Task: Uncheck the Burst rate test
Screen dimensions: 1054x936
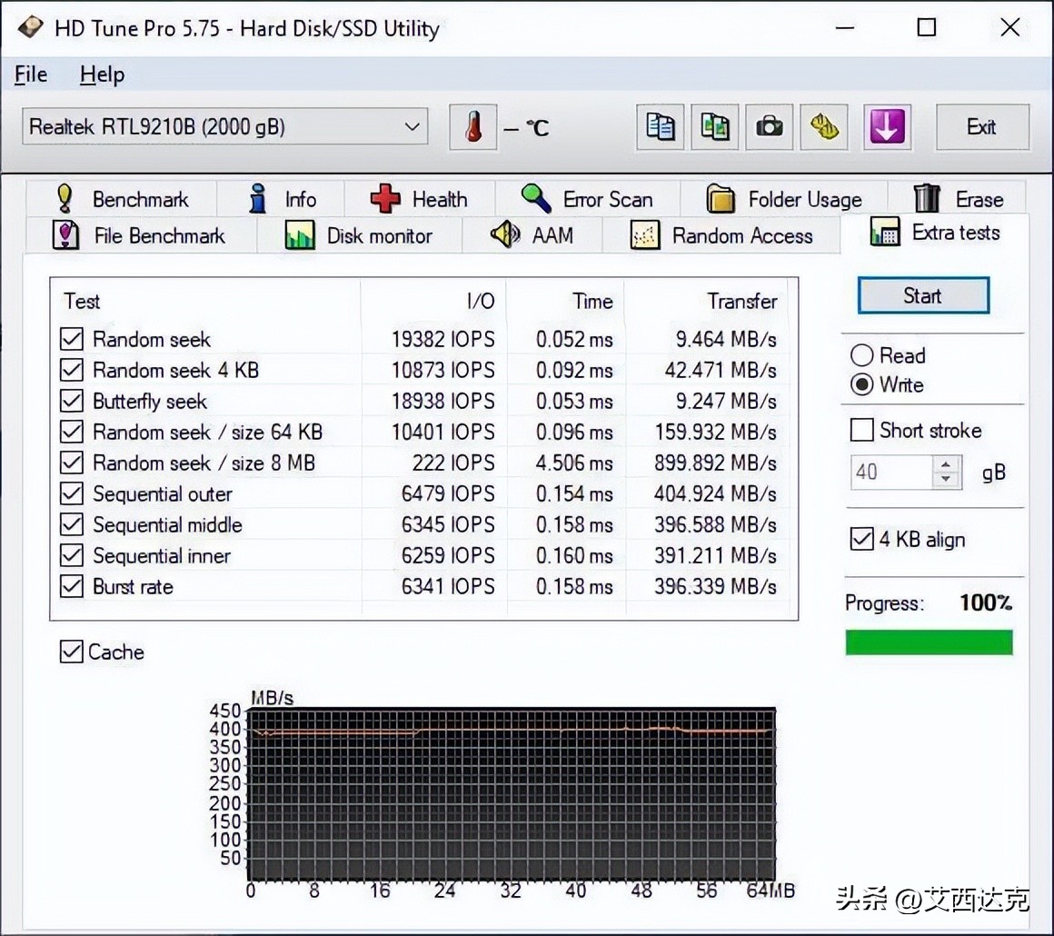Action: click(x=71, y=586)
